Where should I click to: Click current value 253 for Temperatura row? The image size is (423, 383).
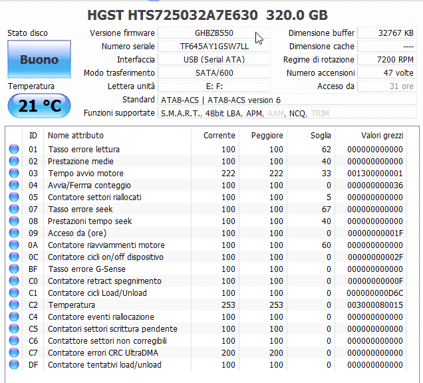228,305
